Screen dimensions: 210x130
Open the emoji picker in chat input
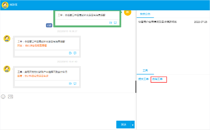3,97
